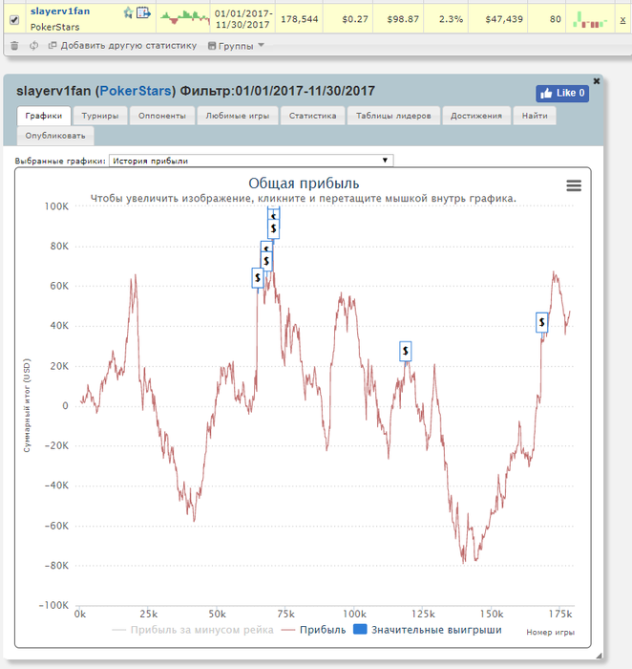Open slayerv1fan player link
632x669 pixels.
click(x=60, y=11)
